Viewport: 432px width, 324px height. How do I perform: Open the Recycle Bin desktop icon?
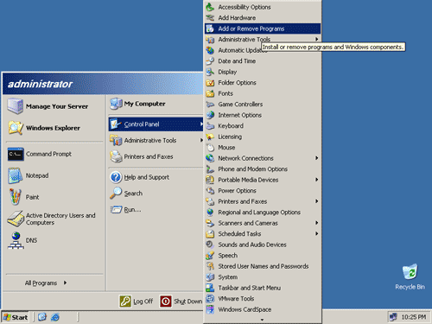(x=410, y=276)
